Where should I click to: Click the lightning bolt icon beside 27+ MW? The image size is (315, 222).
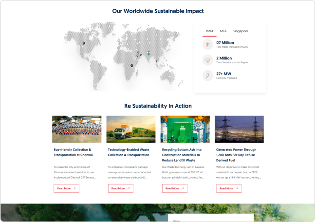click(207, 75)
